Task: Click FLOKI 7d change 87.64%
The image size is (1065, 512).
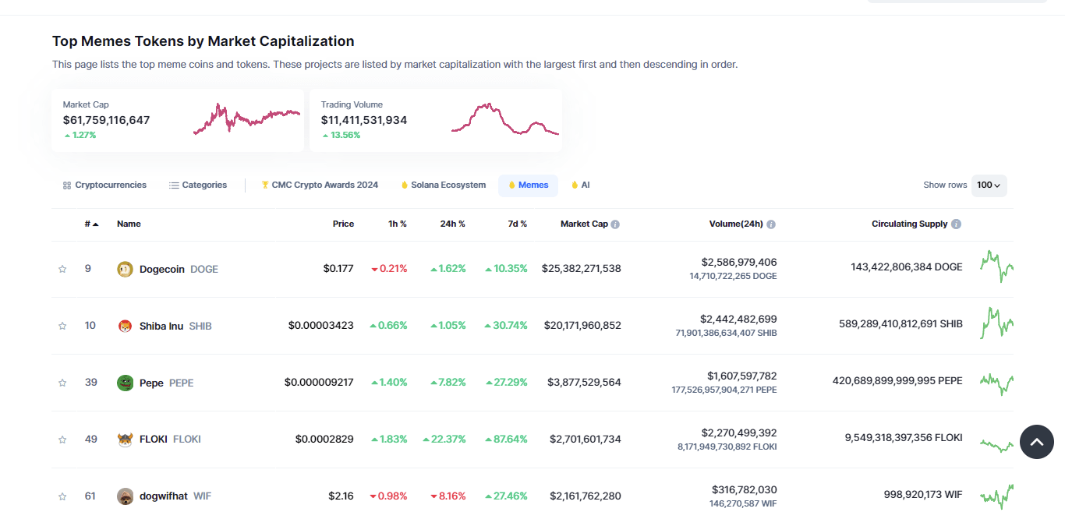Action: pos(506,440)
